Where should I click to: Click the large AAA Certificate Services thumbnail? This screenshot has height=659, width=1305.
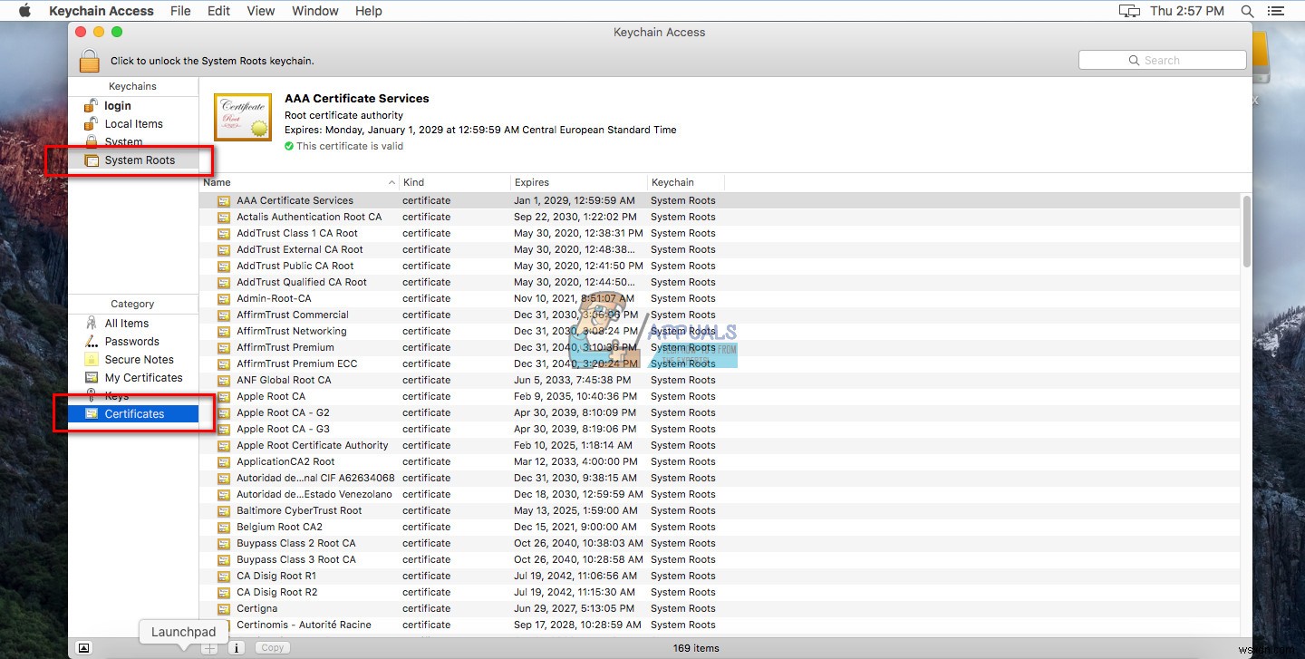click(243, 117)
